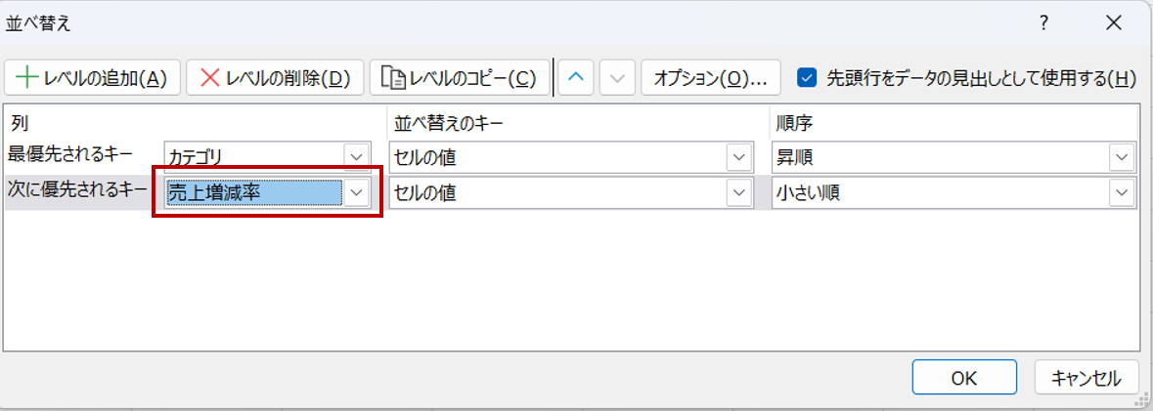Expand the 売上増減率 column dropdown
Image resolution: width=1153 pixels, height=411 pixels.
tap(357, 193)
